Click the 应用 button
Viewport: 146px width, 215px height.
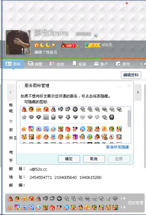(119, 159)
